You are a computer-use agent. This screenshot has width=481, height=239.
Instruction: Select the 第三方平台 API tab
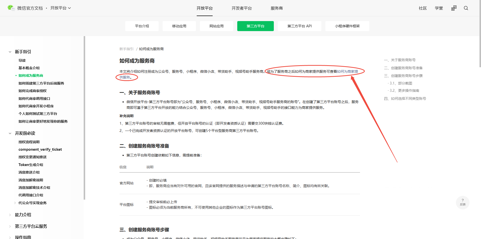300,26
